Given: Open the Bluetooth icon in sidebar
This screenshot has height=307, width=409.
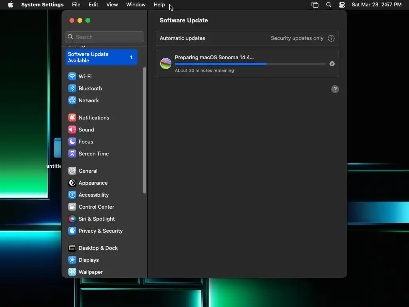Looking at the screenshot, I should (72, 88).
